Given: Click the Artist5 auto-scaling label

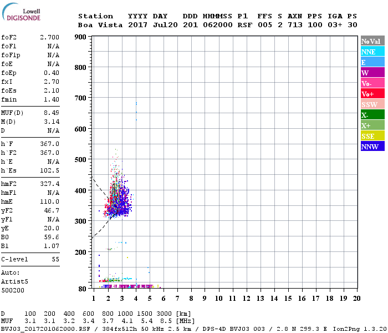Looking at the screenshot, I should tap(14, 282).
